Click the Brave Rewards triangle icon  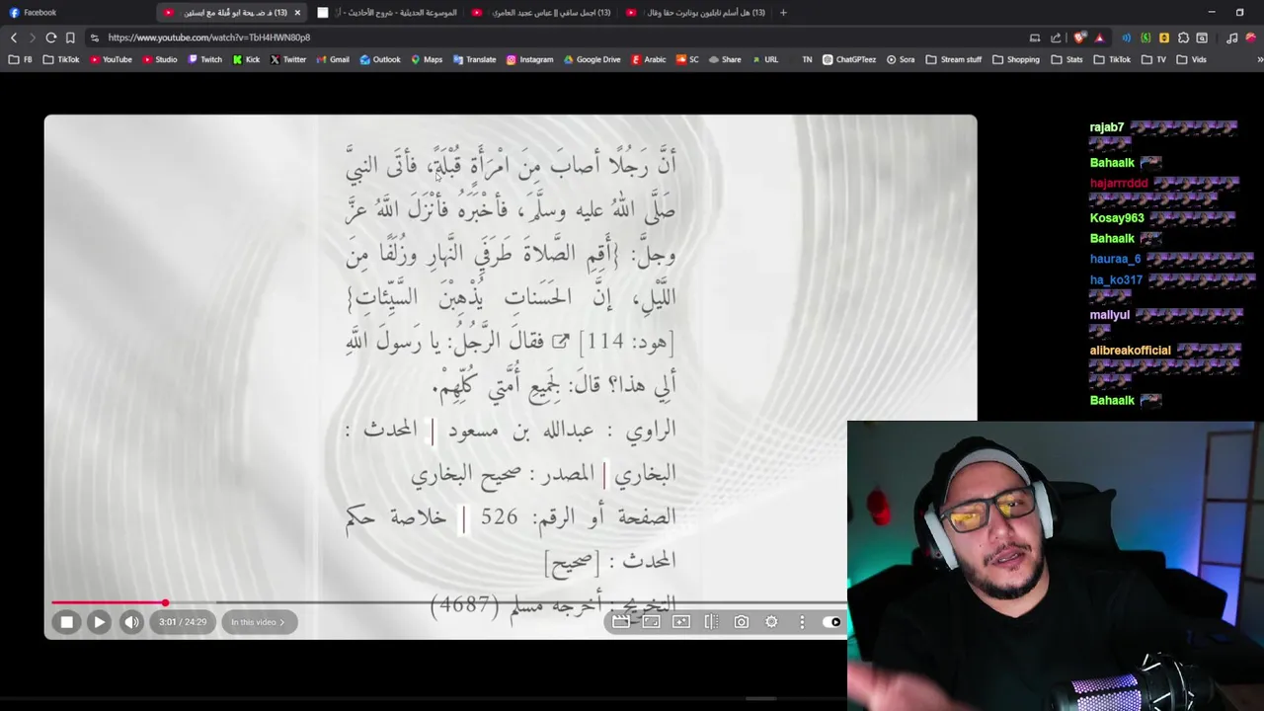[x=1099, y=38]
